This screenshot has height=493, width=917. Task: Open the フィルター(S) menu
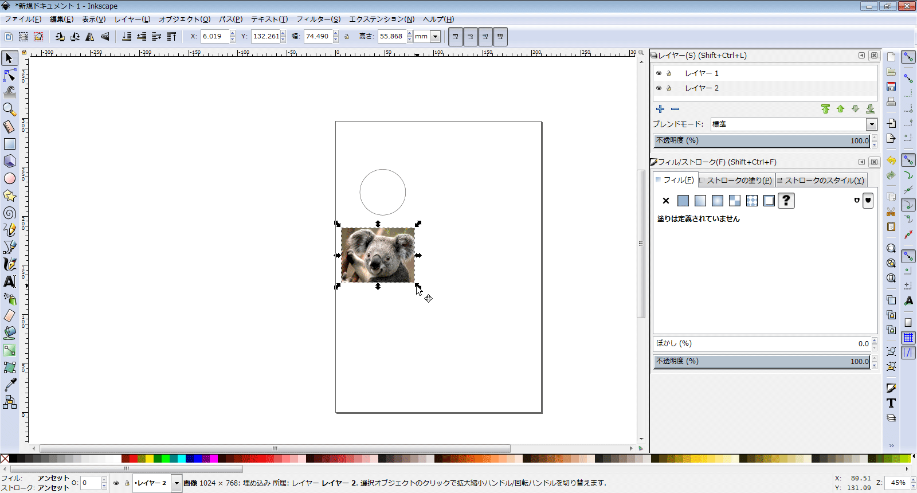point(318,19)
